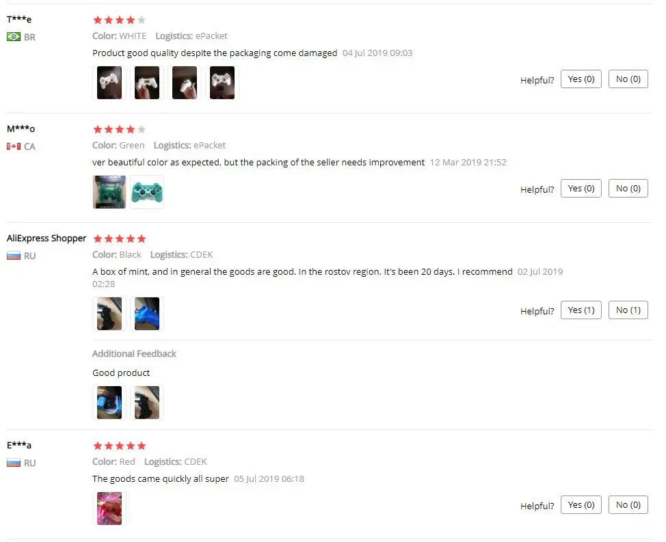Click the star rating on T***e's review

click(x=120, y=20)
